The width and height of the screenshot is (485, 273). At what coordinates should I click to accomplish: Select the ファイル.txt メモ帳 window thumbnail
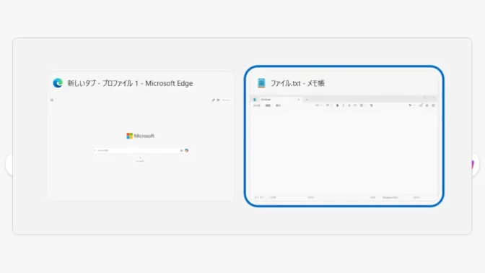344,136
